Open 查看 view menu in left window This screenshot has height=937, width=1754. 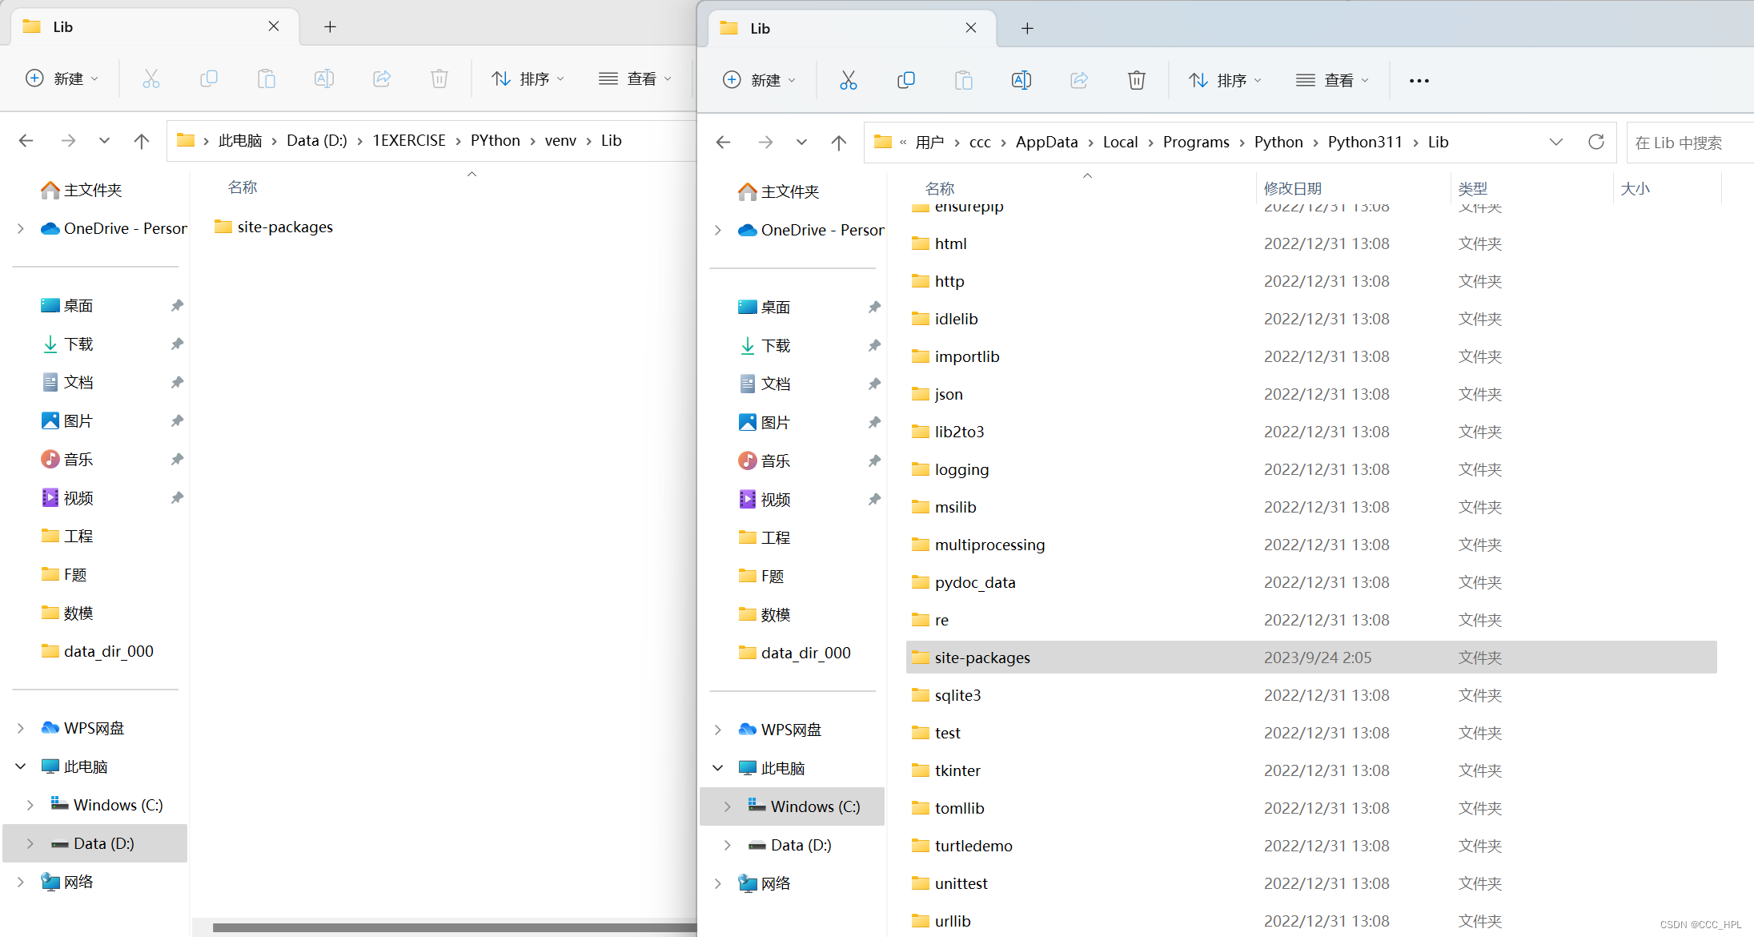coord(635,78)
